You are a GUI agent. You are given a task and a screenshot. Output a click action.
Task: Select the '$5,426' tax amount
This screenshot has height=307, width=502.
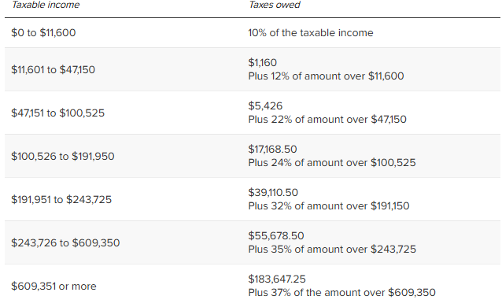(265, 105)
